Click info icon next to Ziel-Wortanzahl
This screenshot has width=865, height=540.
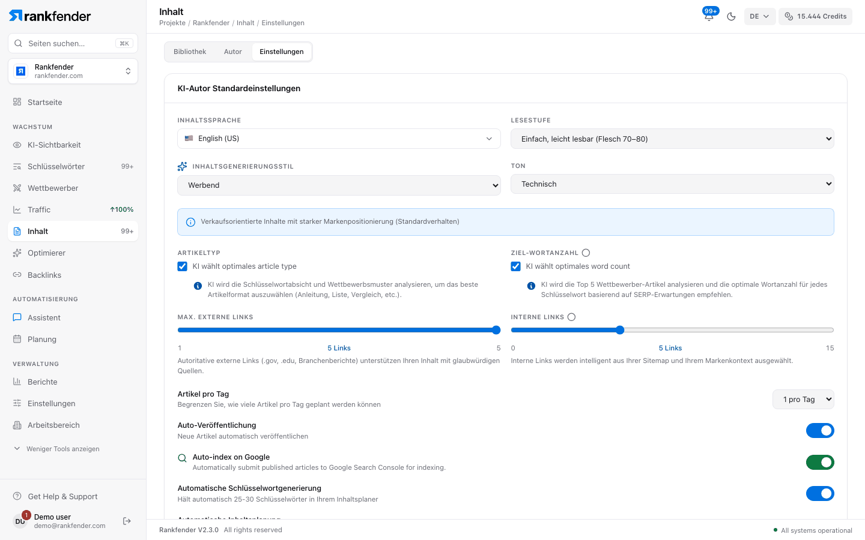[586, 253]
